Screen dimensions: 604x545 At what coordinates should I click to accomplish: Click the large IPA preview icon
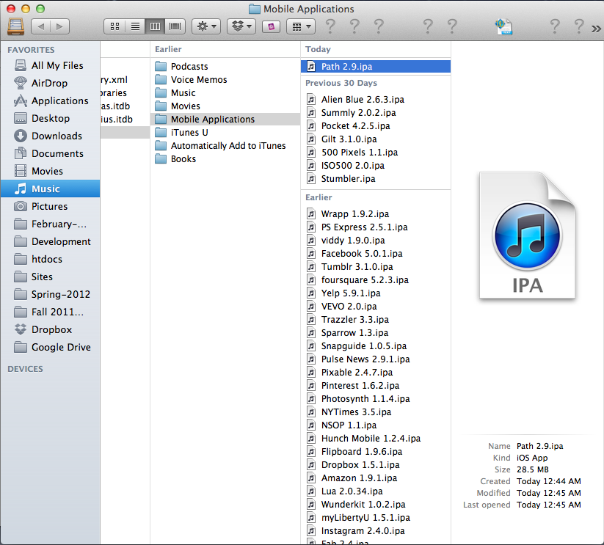(528, 235)
